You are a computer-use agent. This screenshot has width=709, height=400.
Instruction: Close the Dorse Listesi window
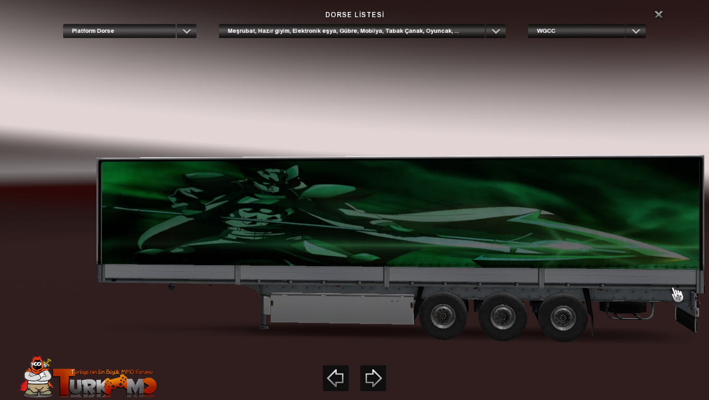(x=658, y=15)
